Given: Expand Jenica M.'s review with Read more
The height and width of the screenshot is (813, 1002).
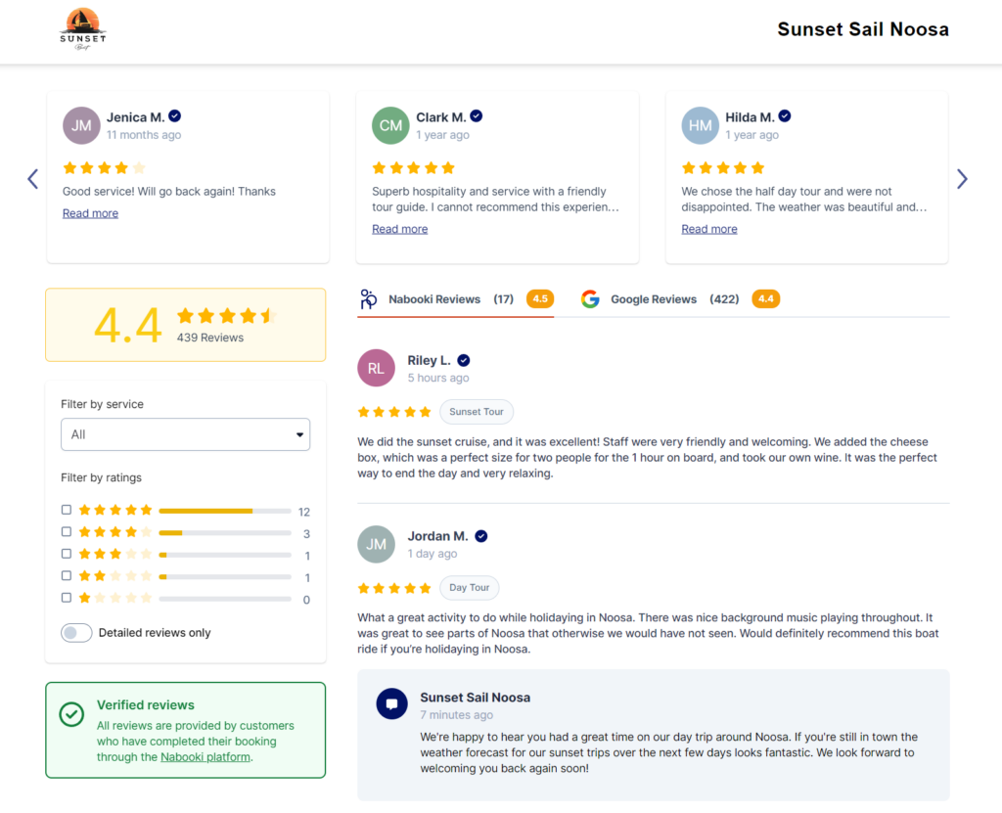Looking at the screenshot, I should pos(90,213).
